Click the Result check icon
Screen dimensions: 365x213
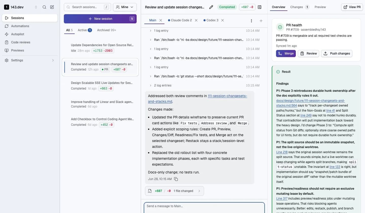tap(278, 72)
